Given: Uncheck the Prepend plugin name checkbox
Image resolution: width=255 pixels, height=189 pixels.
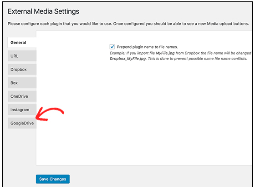Looking at the screenshot, I should [112, 47].
